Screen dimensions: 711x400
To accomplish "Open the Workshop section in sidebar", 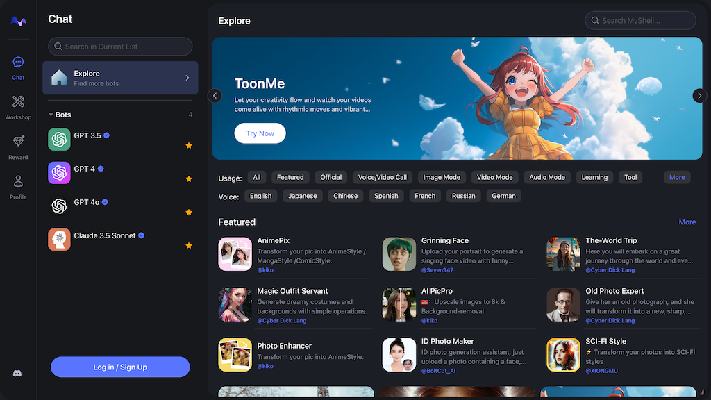I will tap(18, 106).
